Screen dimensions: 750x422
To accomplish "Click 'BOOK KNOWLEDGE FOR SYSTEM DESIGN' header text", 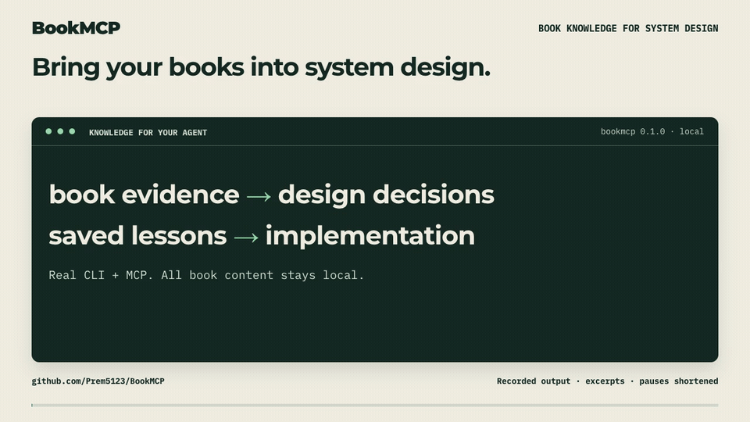I will click(x=628, y=28).
